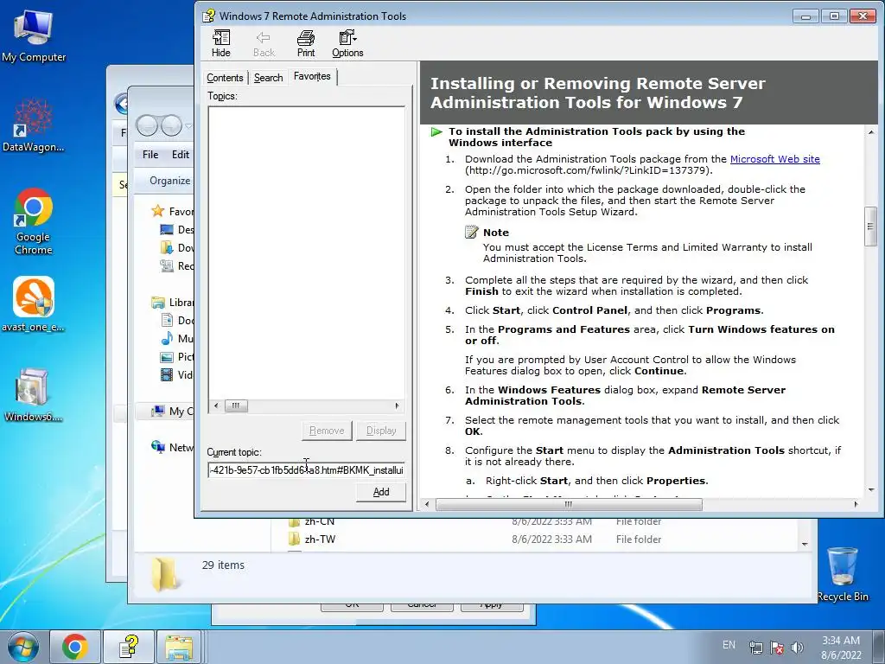Click the help content scroll-up arrow

click(871, 132)
